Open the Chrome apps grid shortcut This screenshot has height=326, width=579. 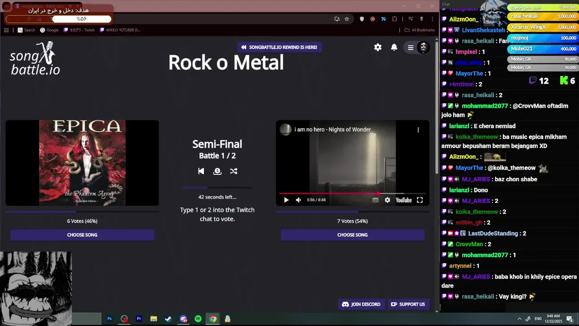pos(6,30)
